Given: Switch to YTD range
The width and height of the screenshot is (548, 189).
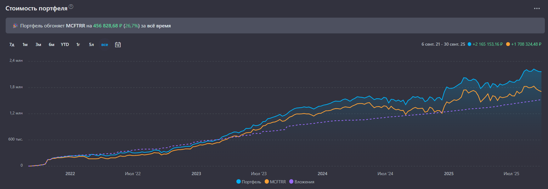Looking at the screenshot, I should tap(65, 45).
